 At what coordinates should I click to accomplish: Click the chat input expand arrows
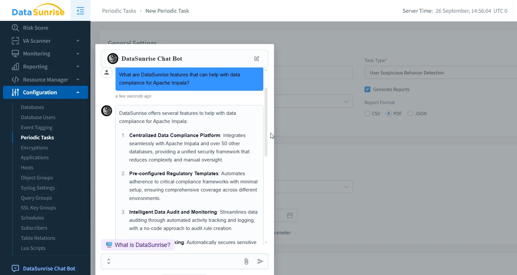(x=109, y=261)
